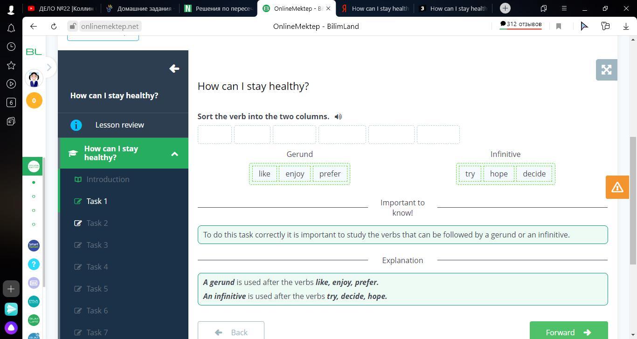Click the 'enjoy' word tile
637x339 pixels.
click(295, 174)
